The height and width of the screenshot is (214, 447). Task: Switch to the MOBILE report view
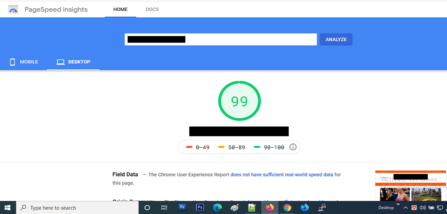click(28, 62)
